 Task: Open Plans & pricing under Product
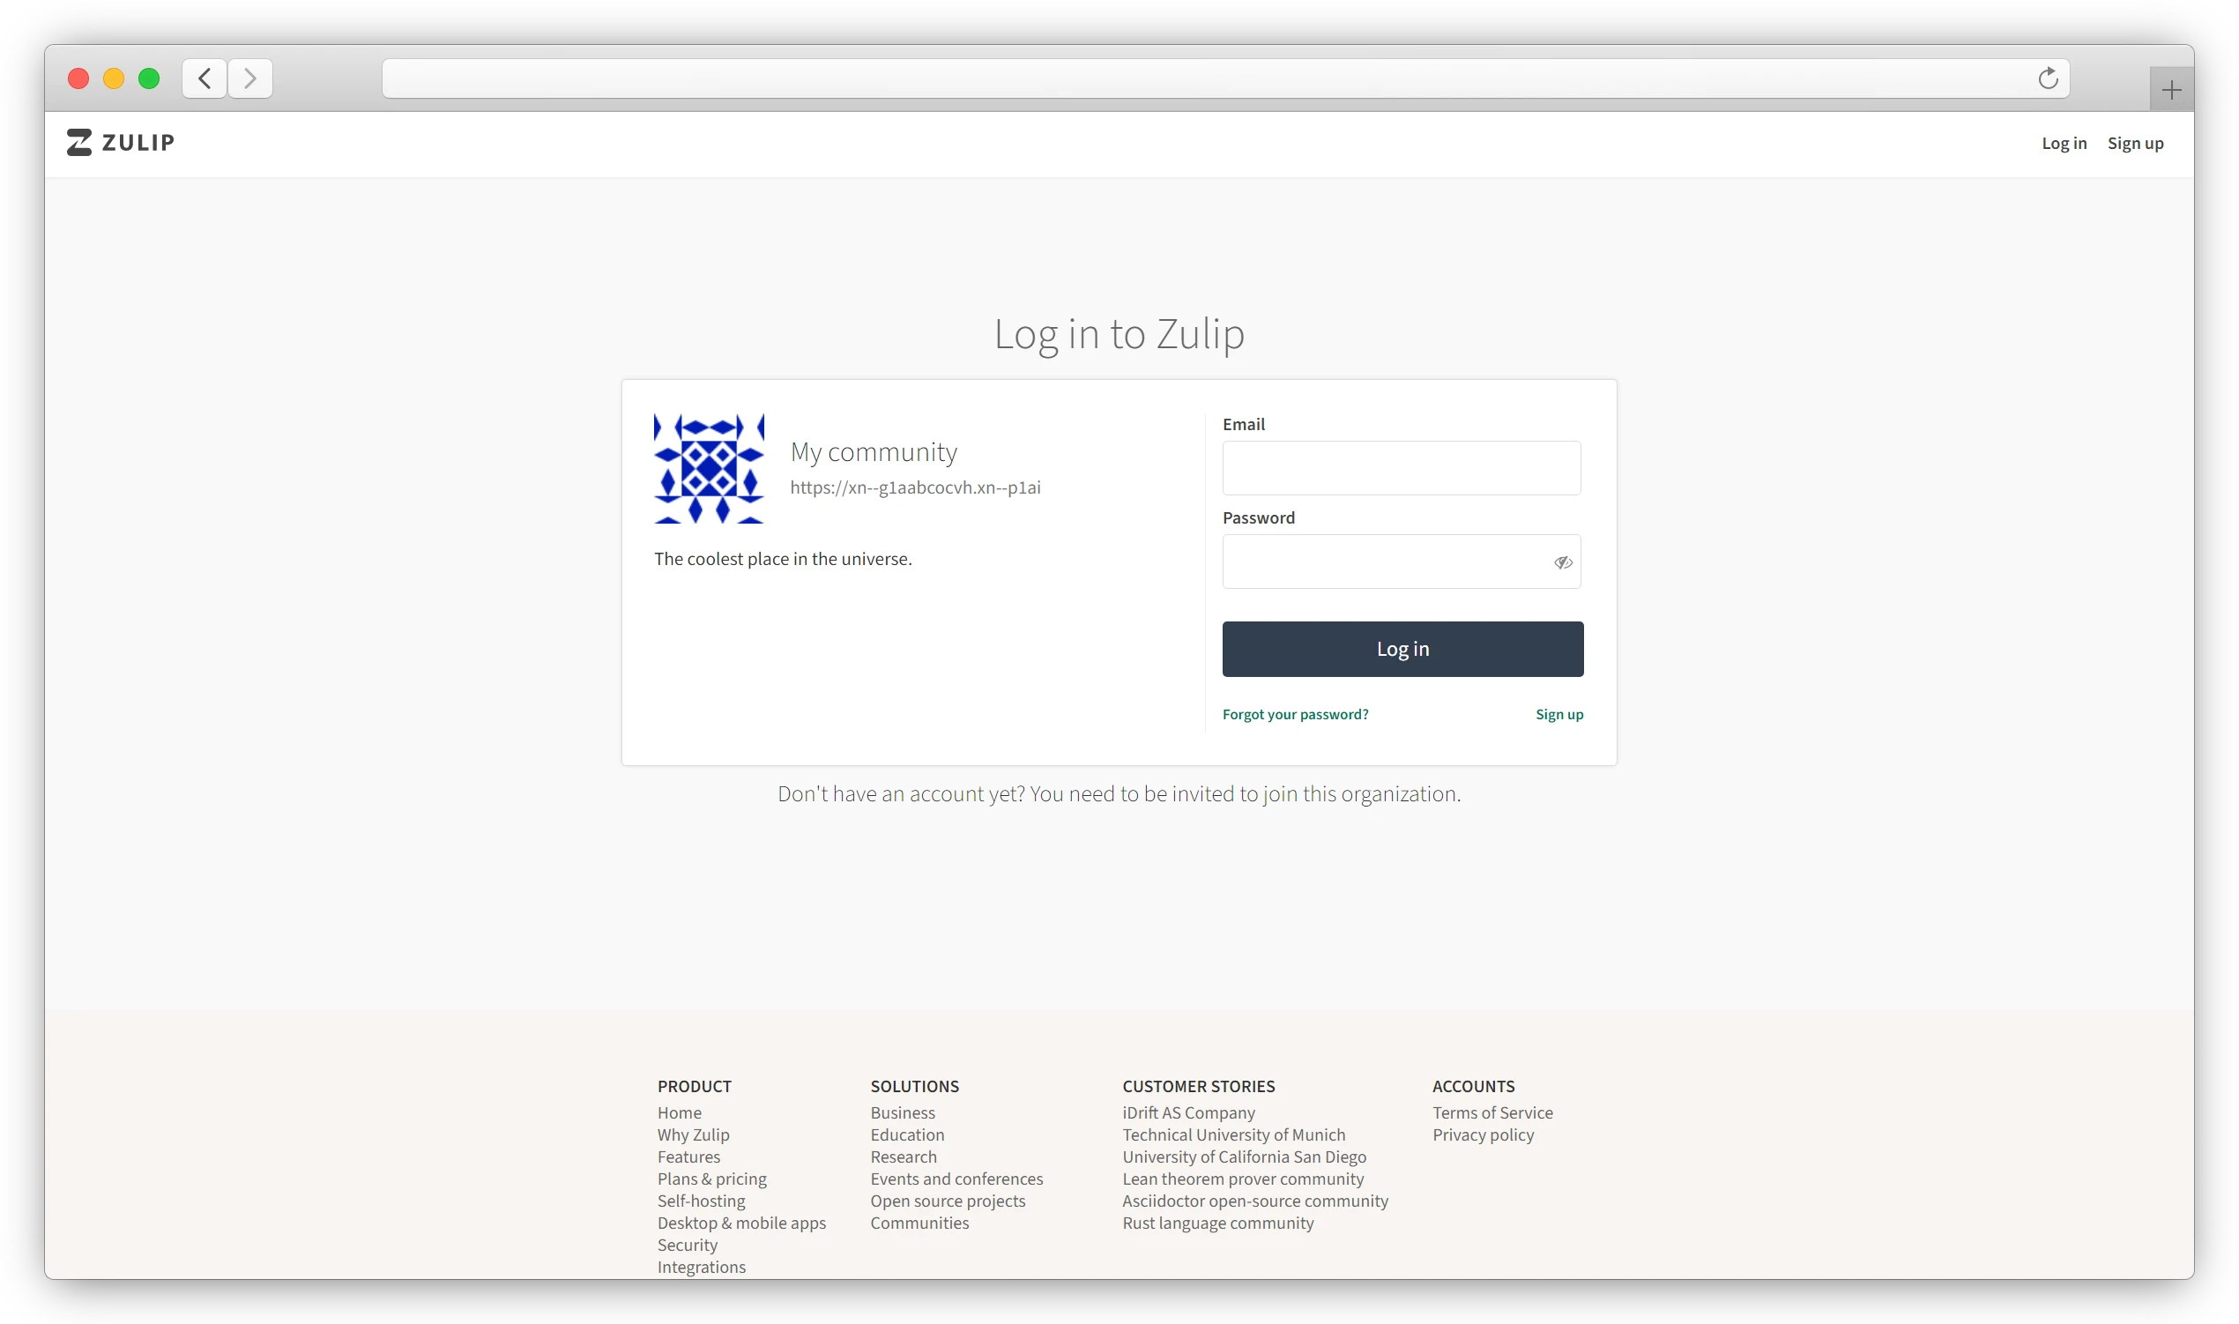coord(711,1179)
